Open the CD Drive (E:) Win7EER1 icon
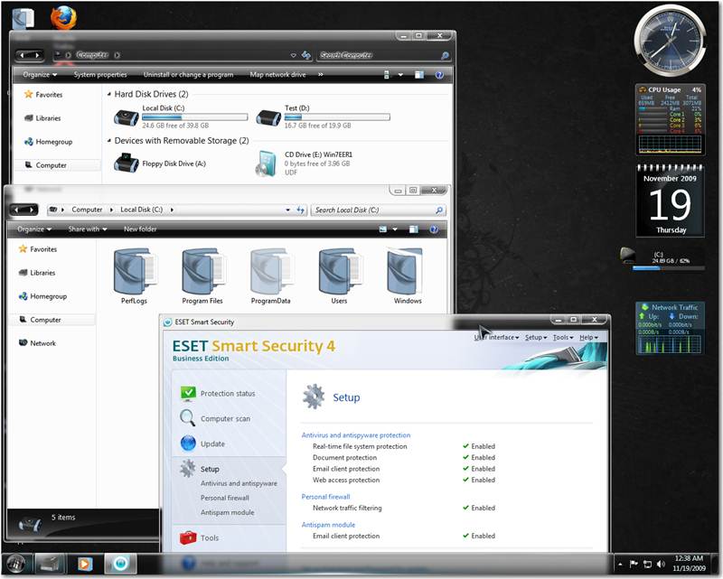 [x=267, y=163]
